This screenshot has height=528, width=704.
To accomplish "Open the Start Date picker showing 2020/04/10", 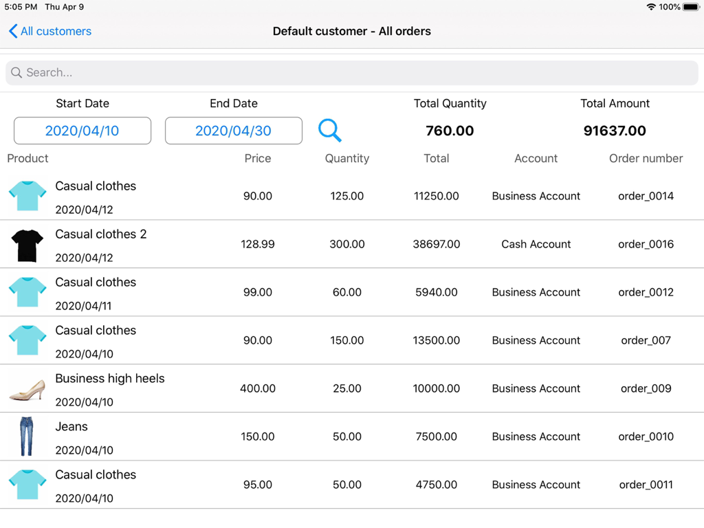I will click(x=82, y=131).
